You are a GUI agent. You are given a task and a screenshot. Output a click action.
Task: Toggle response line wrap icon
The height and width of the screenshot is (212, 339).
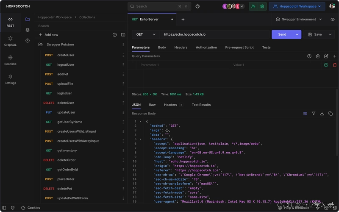tap(305, 114)
